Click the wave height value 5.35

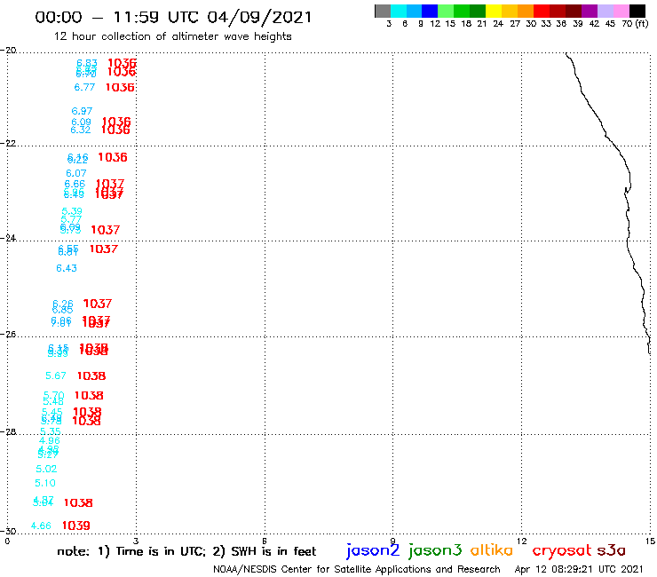point(51,431)
